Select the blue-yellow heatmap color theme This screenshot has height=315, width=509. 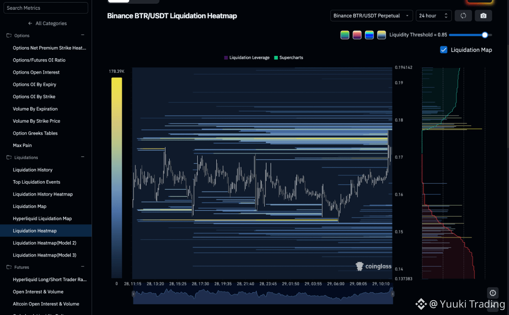369,35
